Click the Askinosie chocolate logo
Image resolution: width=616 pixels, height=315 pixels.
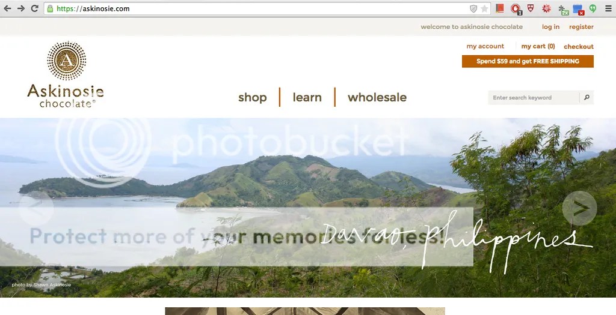[66, 74]
